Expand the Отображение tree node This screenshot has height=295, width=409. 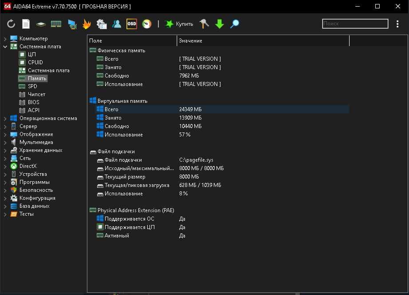[5, 135]
